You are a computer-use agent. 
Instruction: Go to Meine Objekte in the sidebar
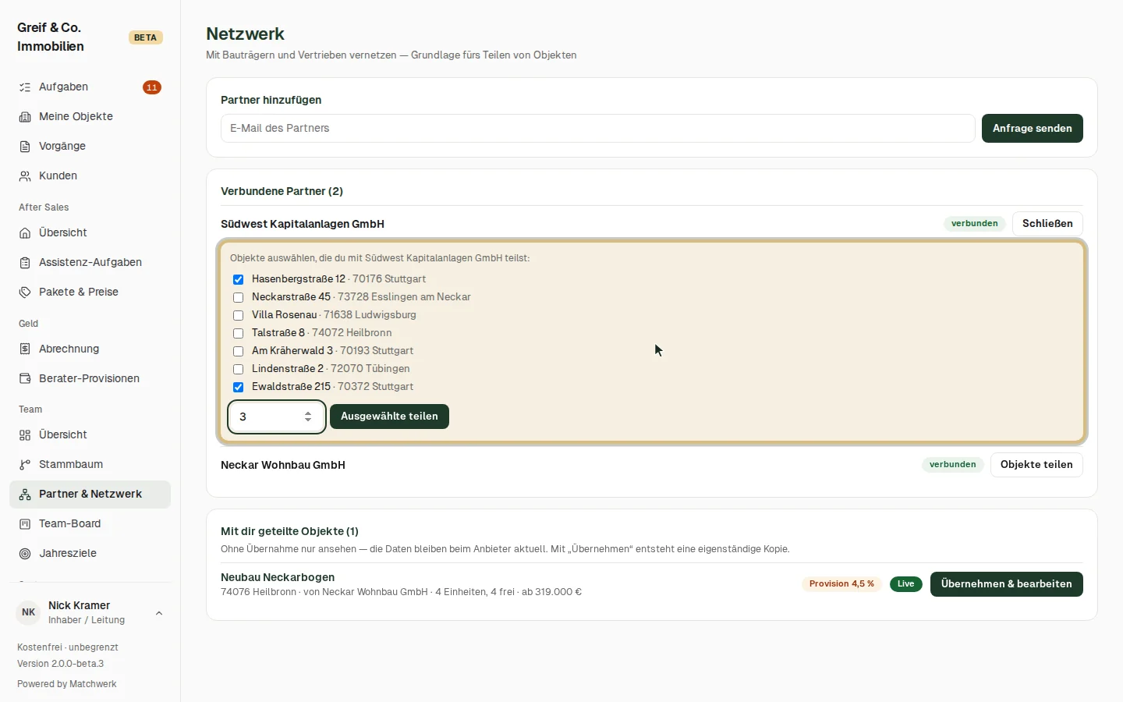pos(90,117)
